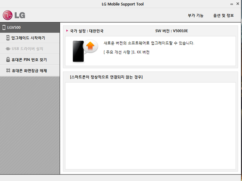
Task: Click the red triangle next to 국가 설정
Action: pos(67,30)
